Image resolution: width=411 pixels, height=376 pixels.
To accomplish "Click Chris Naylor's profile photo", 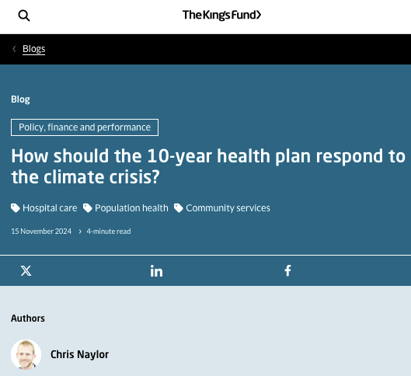I will (26, 354).
